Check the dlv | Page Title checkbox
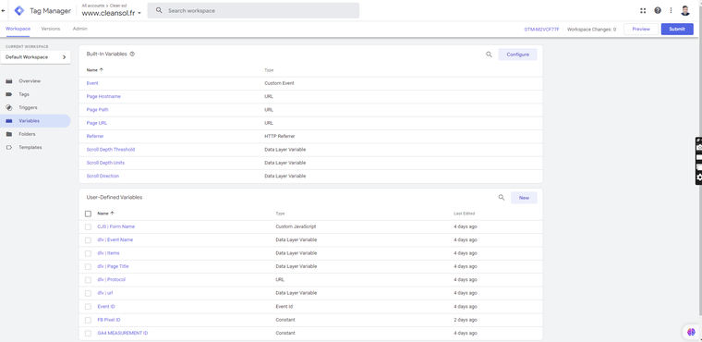The image size is (702, 342). (x=88, y=267)
